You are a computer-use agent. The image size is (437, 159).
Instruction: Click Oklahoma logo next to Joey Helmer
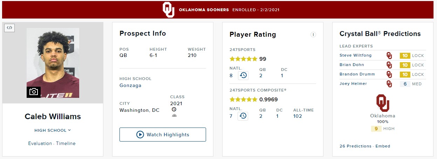[389, 84]
